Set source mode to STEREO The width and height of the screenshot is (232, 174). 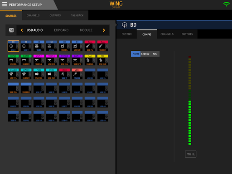[145, 54]
